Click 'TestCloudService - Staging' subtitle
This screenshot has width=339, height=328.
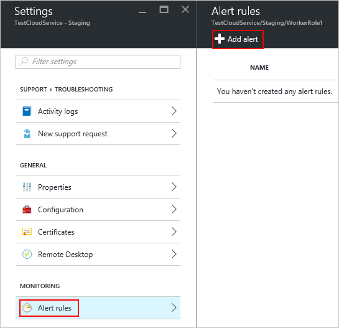coord(52,23)
